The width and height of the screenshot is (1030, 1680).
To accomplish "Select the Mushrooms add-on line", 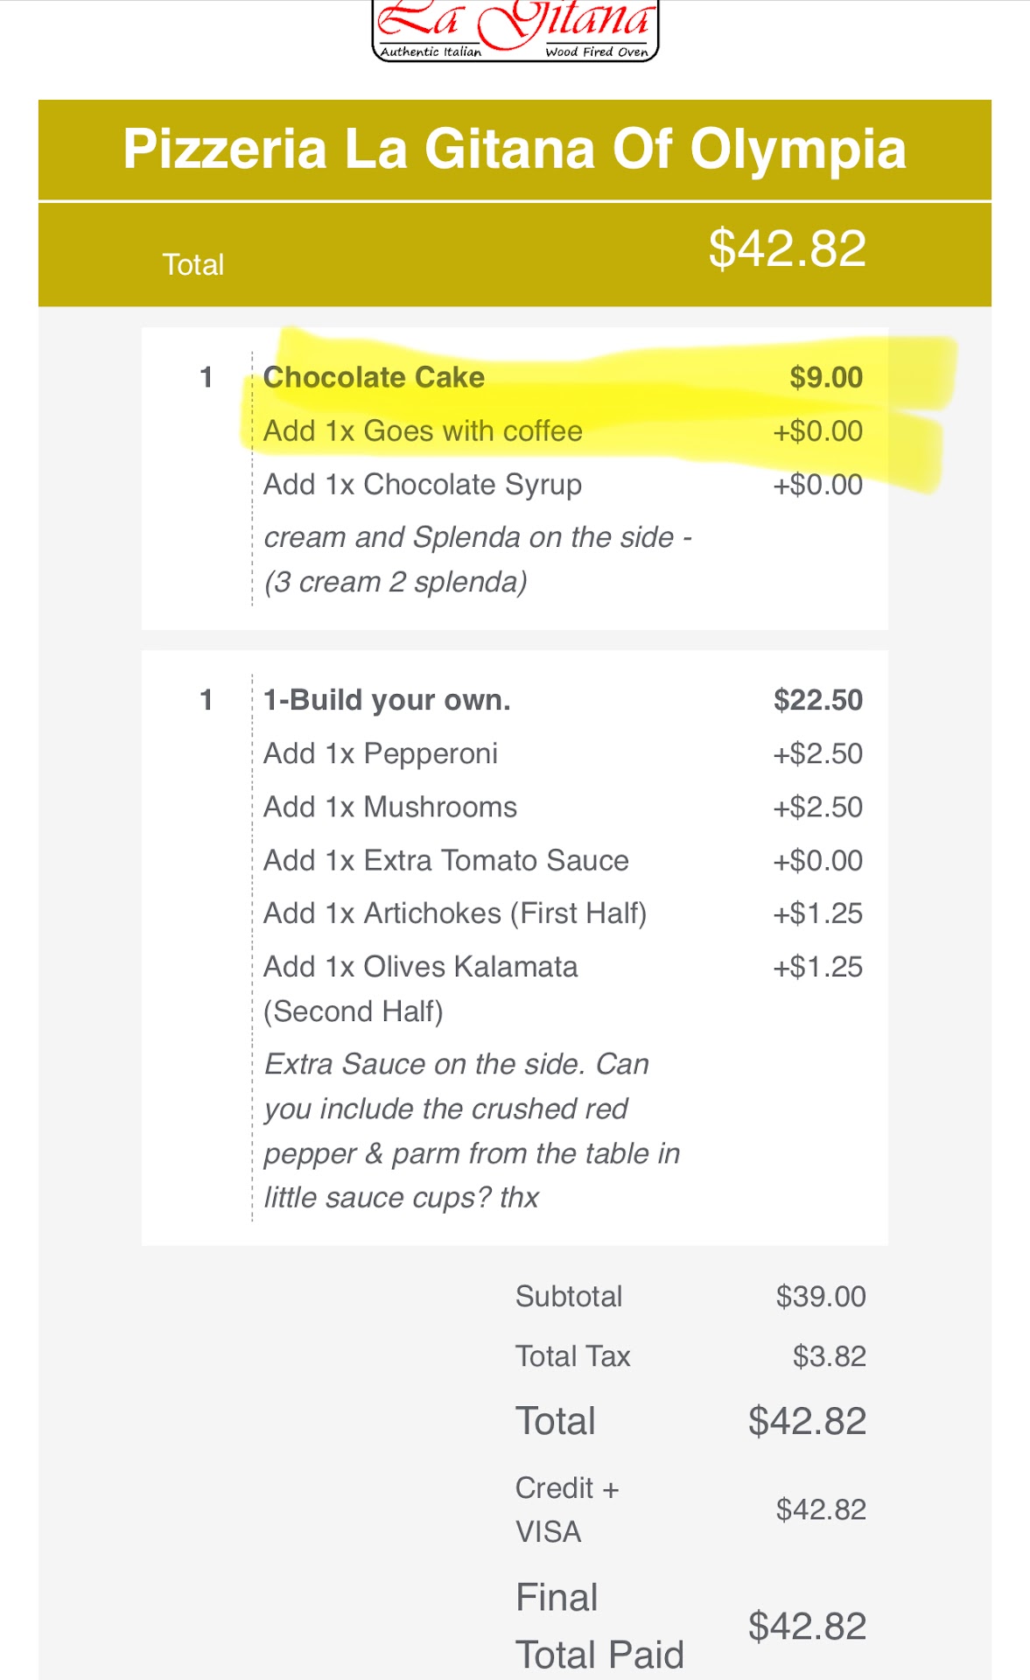I will click(390, 807).
